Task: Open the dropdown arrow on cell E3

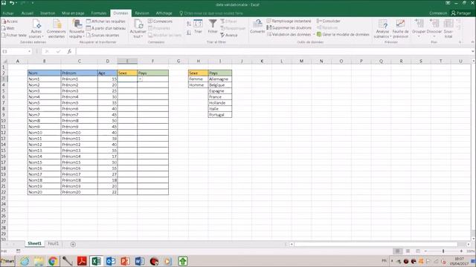Action: [x=141, y=79]
